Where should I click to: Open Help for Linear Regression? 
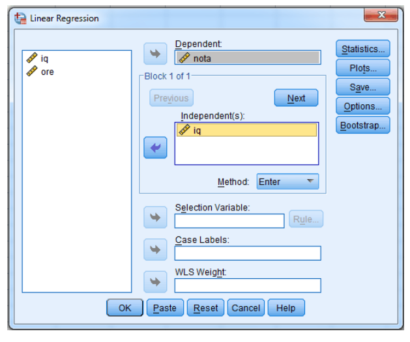pyautogui.click(x=286, y=307)
